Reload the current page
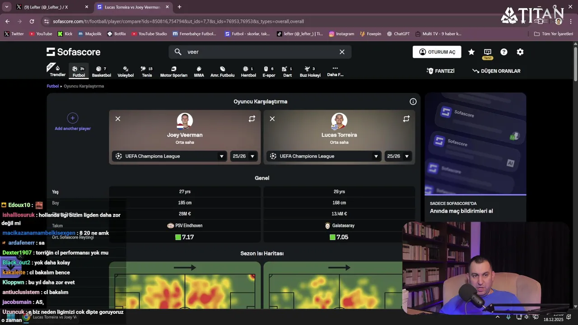Image resolution: width=578 pixels, height=325 pixels. pyautogui.click(x=32, y=21)
